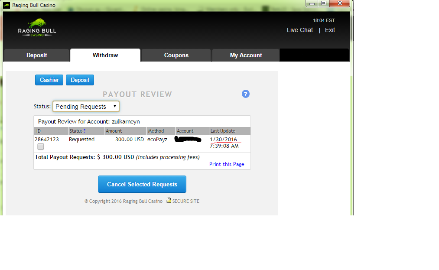Click Cancel Selected Requests button

pos(142,184)
